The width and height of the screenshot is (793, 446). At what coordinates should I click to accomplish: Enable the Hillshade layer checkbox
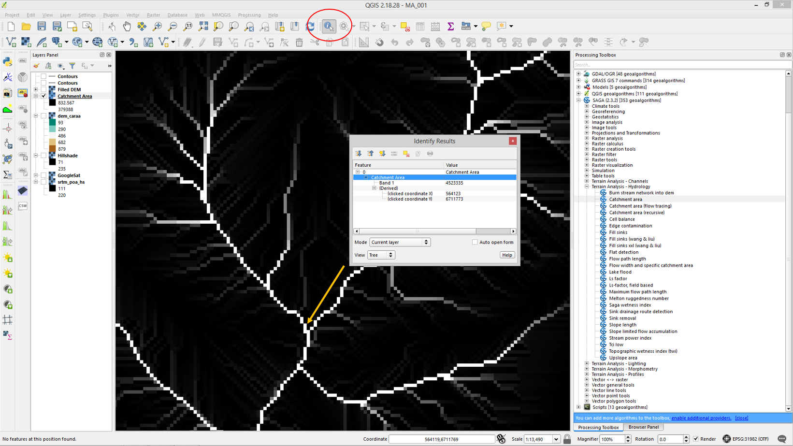coord(44,156)
